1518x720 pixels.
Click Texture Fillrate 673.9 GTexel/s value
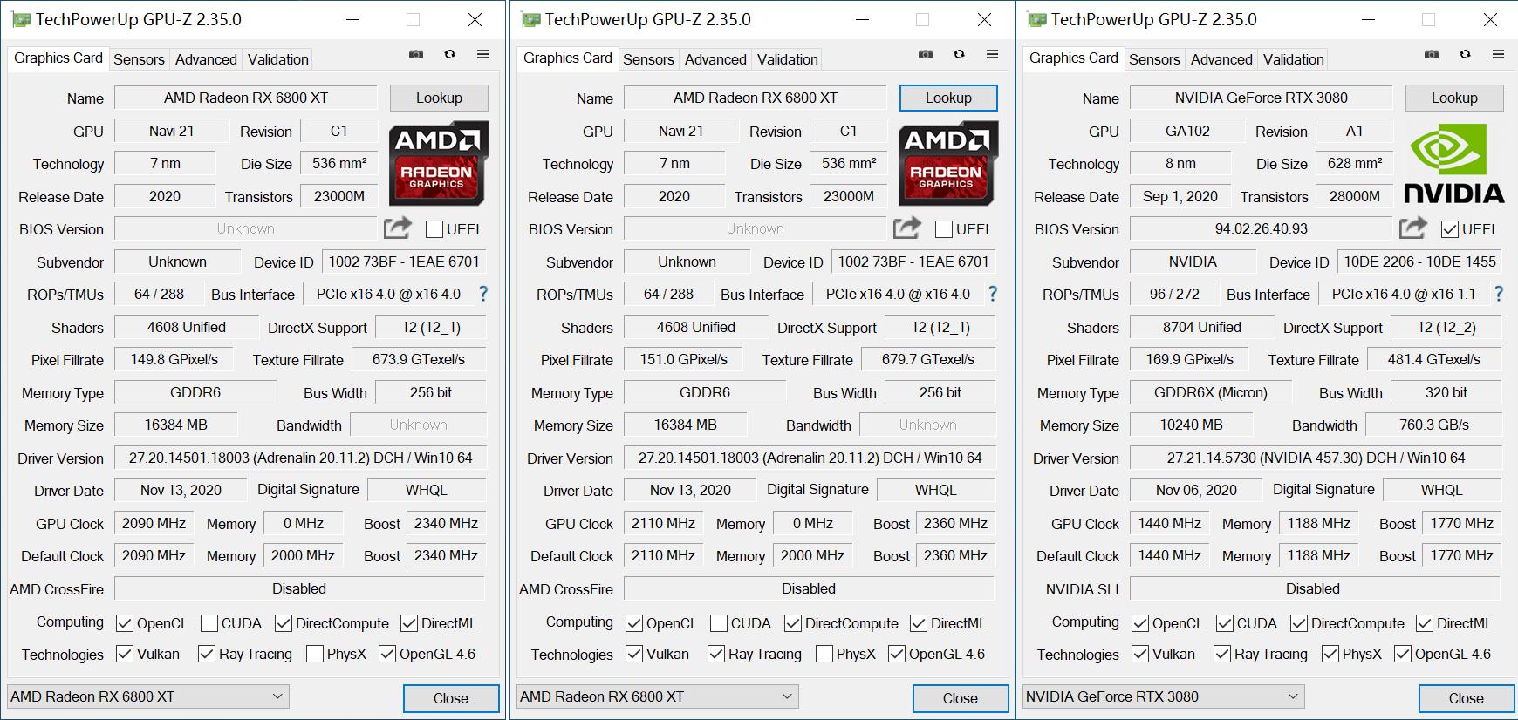point(419,359)
